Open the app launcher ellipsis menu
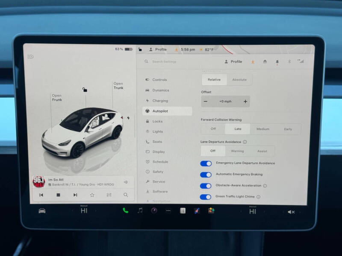The image size is (342, 256). click(168, 210)
